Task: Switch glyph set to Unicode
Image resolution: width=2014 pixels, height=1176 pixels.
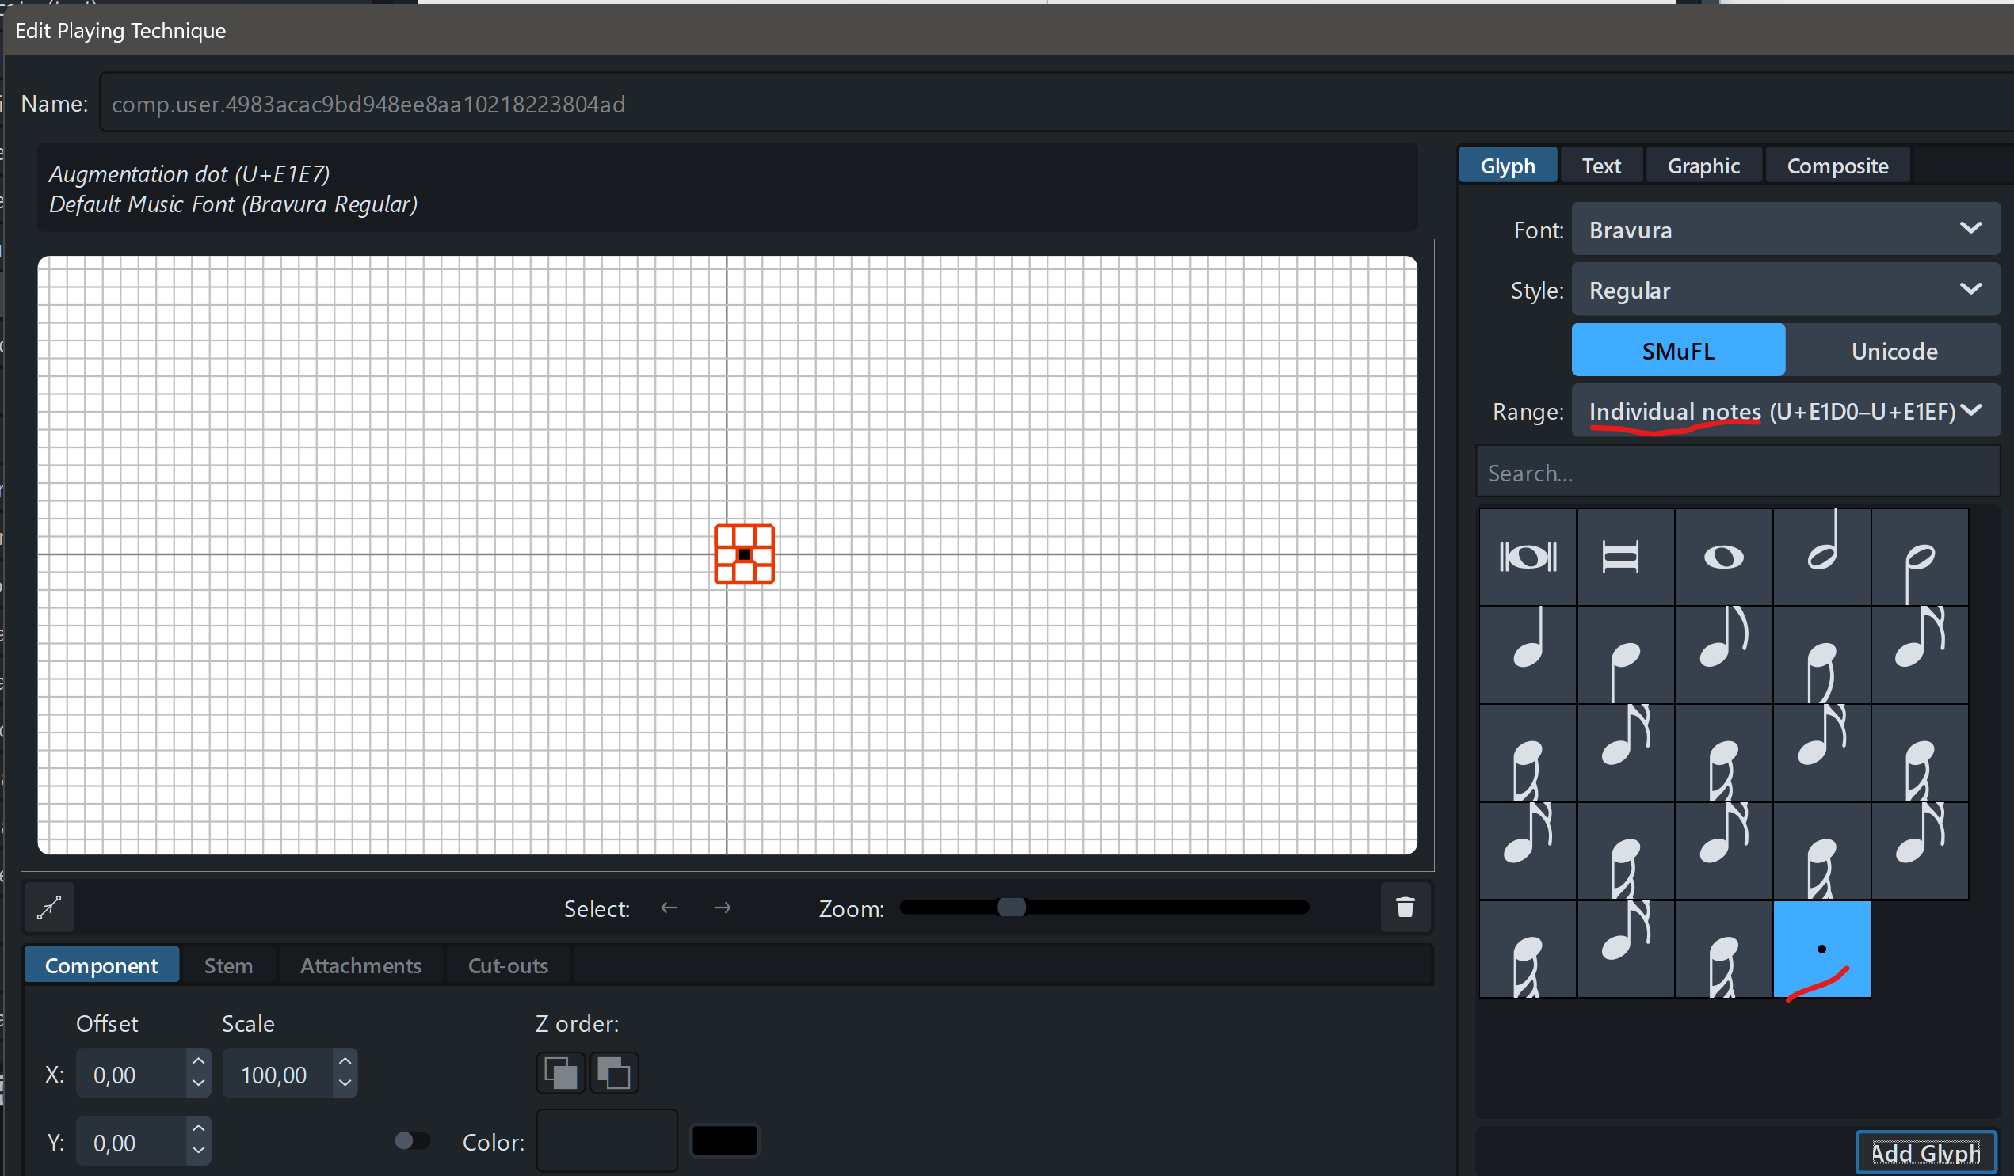Action: point(1894,351)
